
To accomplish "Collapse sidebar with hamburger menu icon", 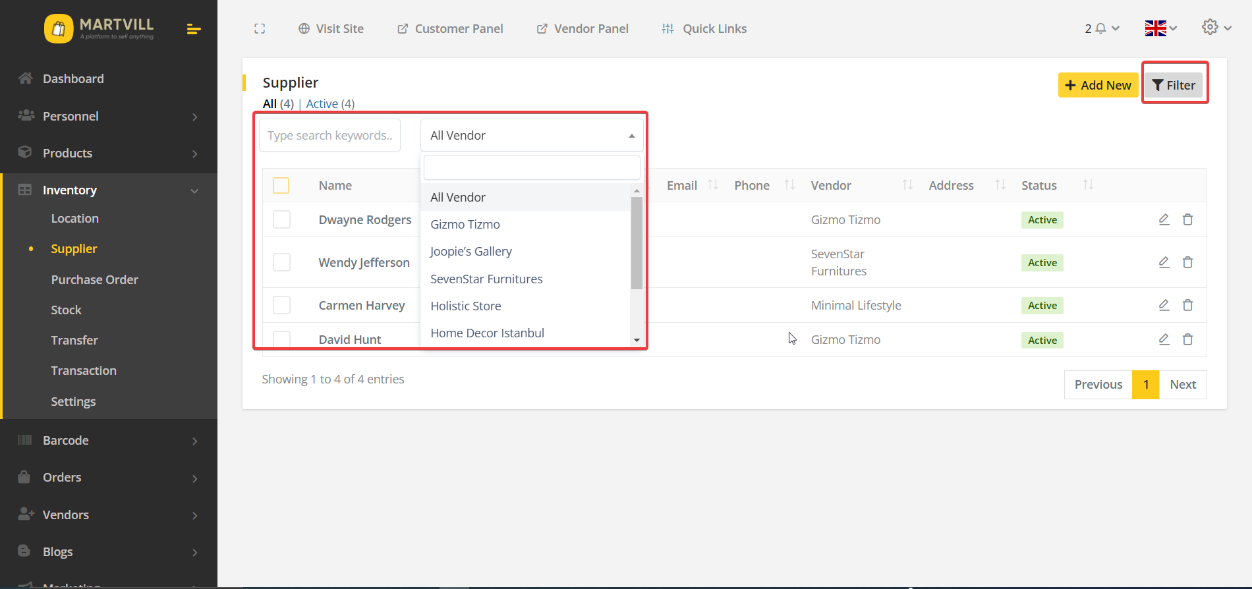I will click(x=193, y=29).
